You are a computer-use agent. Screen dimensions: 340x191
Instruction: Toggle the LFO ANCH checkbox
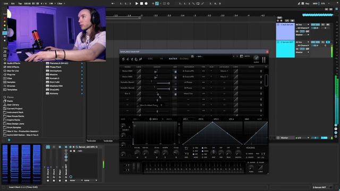[x=202, y=151]
